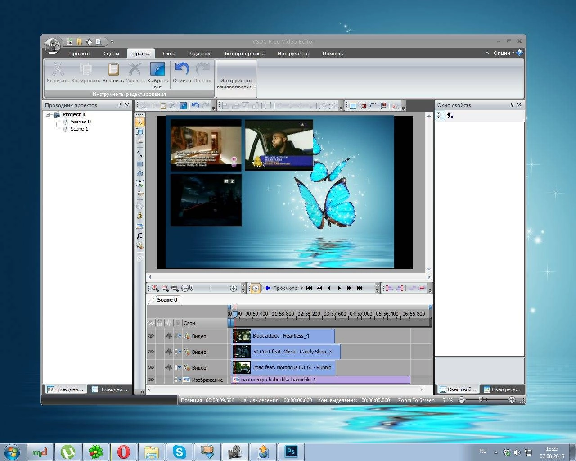Open Skype from the taskbar

point(180,452)
